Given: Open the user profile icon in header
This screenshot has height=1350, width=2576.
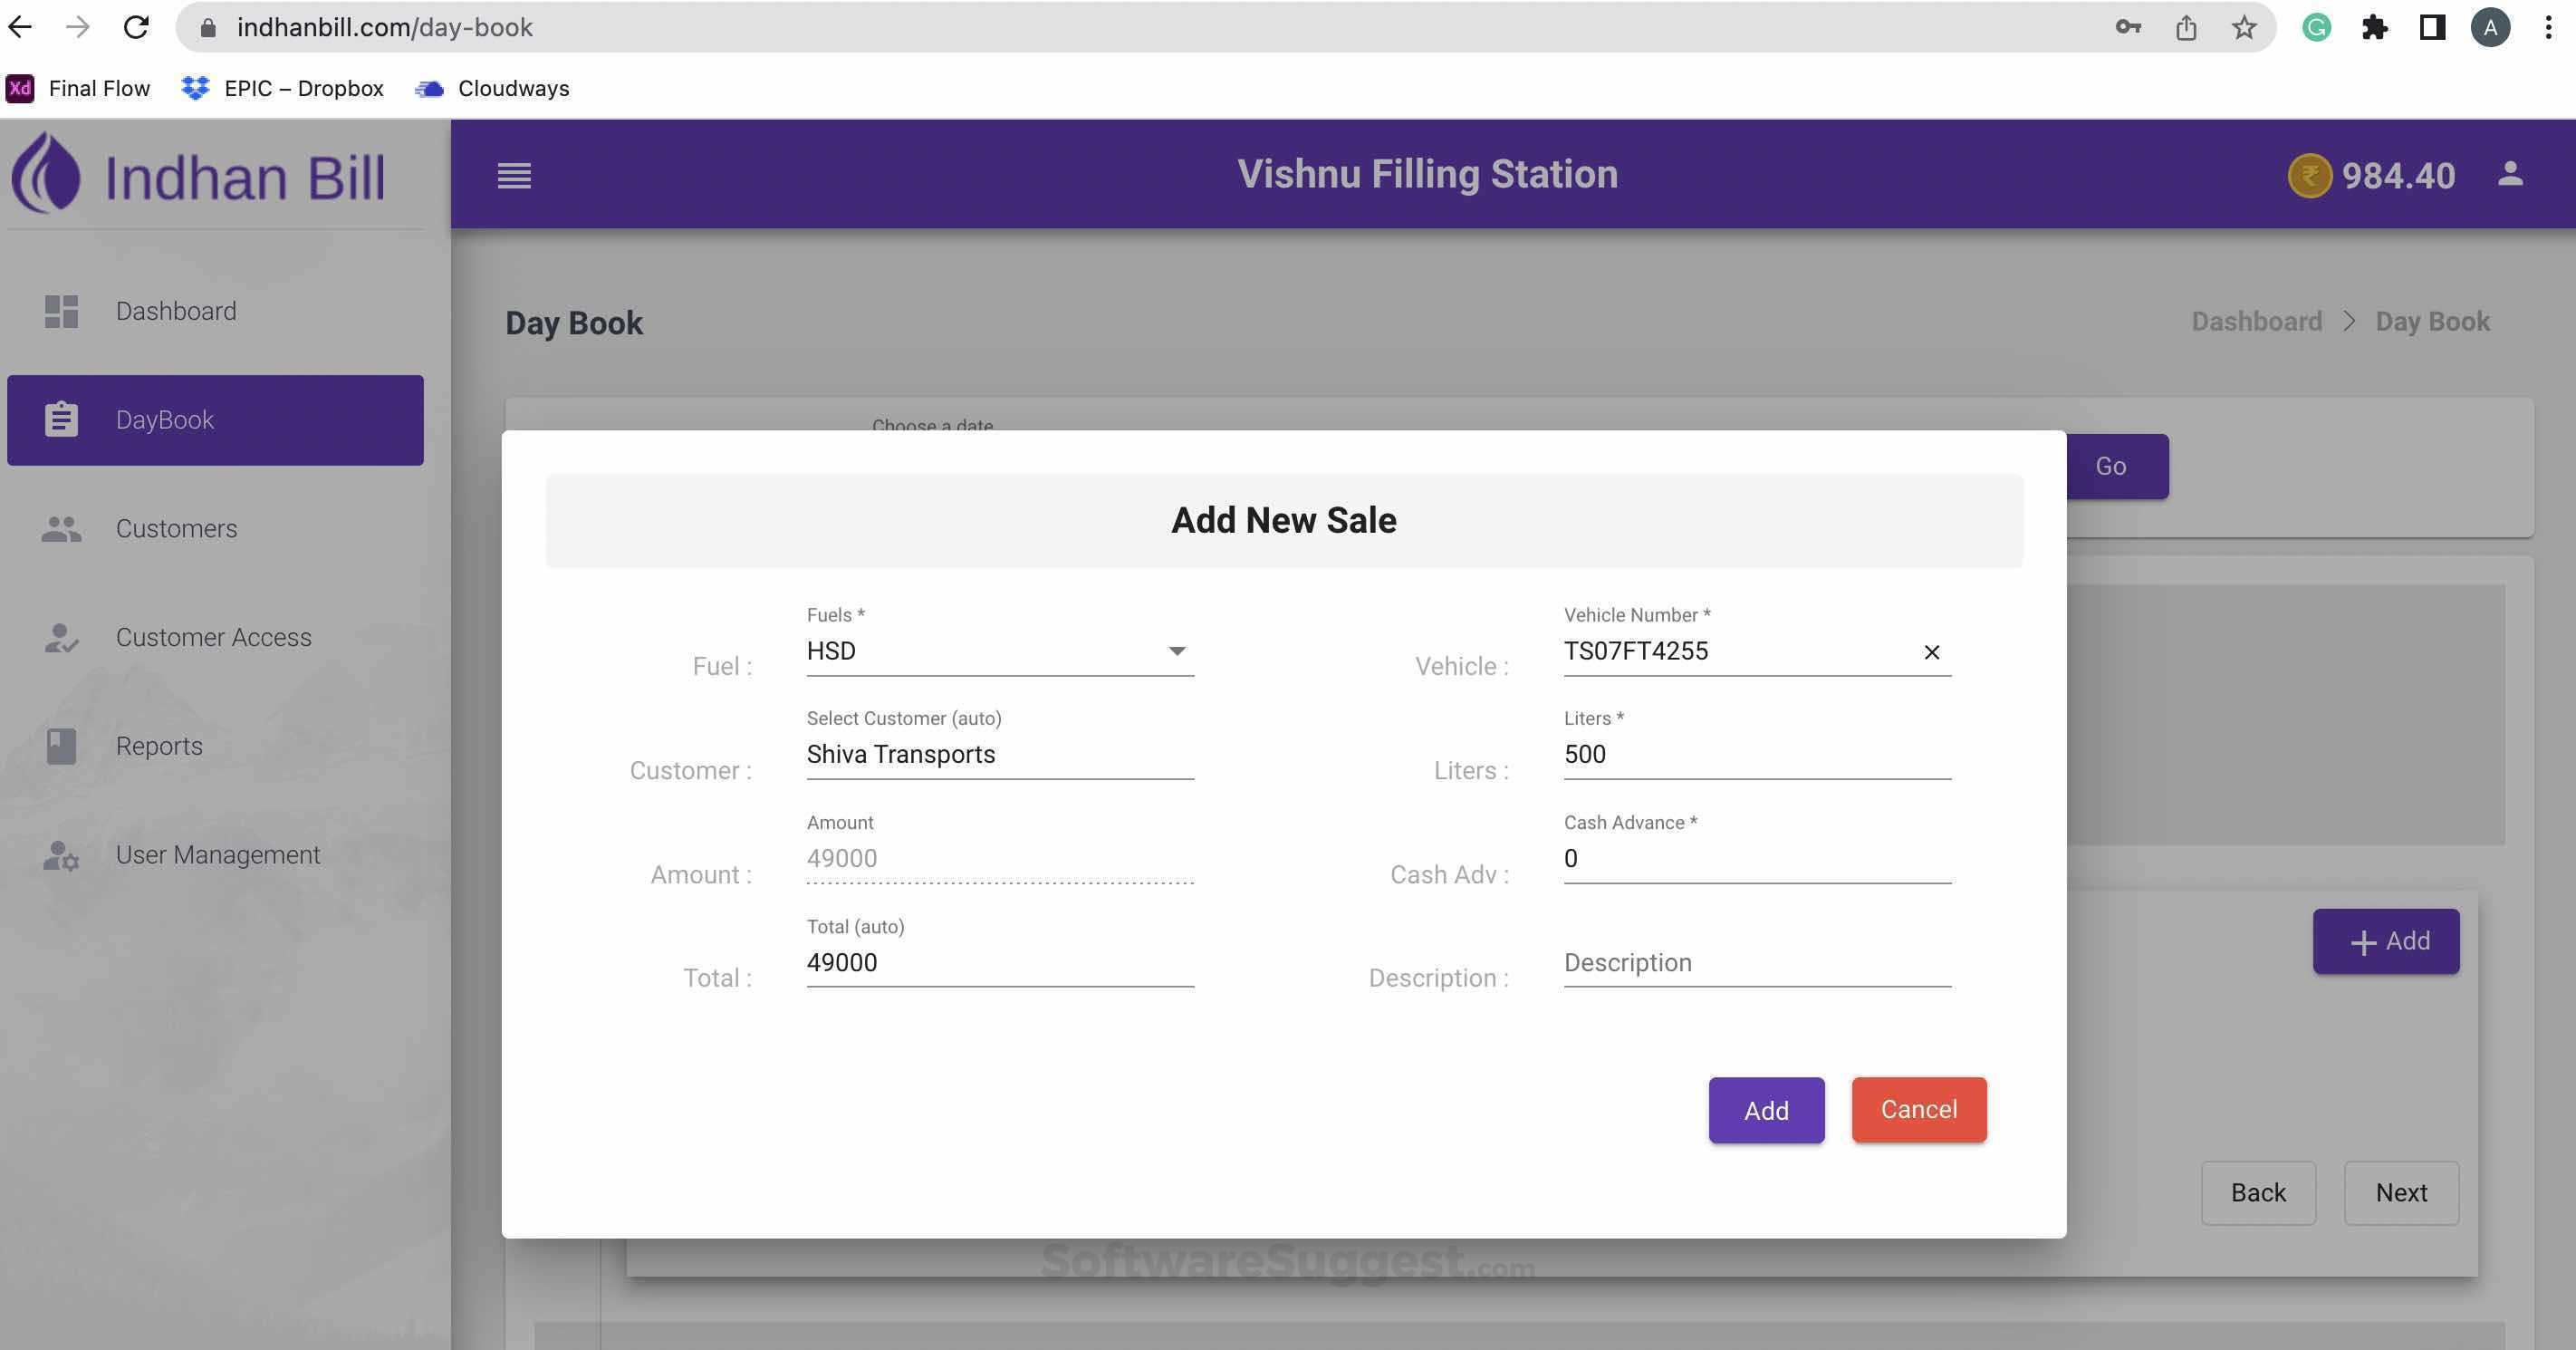Looking at the screenshot, I should [2510, 174].
